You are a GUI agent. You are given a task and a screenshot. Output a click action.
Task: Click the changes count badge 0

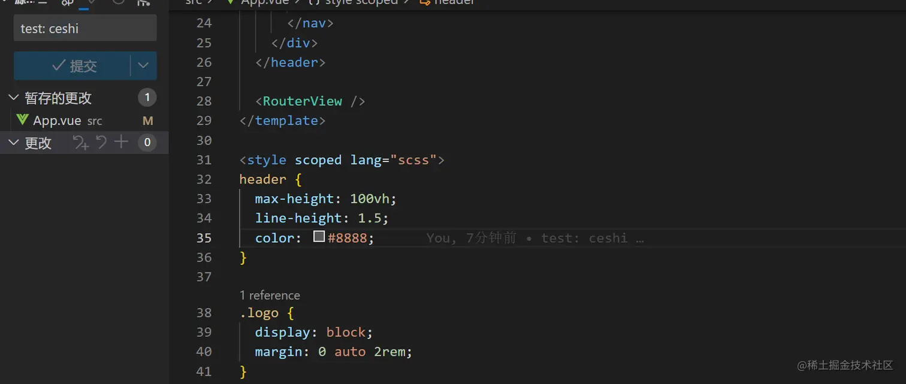coord(147,142)
